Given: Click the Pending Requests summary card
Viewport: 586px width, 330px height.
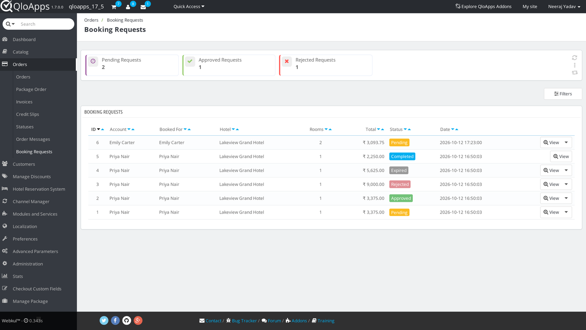Looking at the screenshot, I should click(132, 65).
